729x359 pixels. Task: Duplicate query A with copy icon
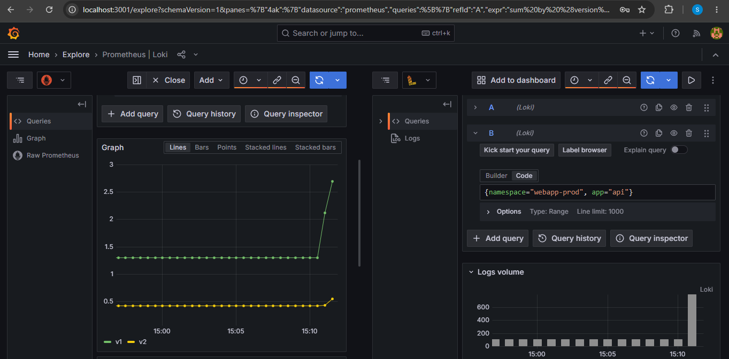pos(659,107)
